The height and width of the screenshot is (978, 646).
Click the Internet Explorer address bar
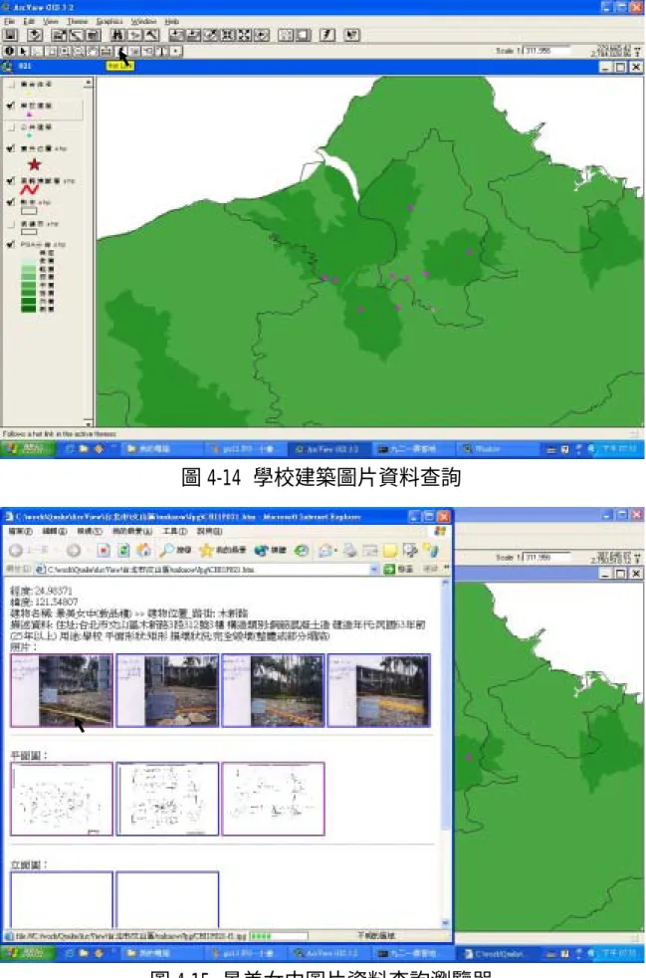click(x=208, y=570)
